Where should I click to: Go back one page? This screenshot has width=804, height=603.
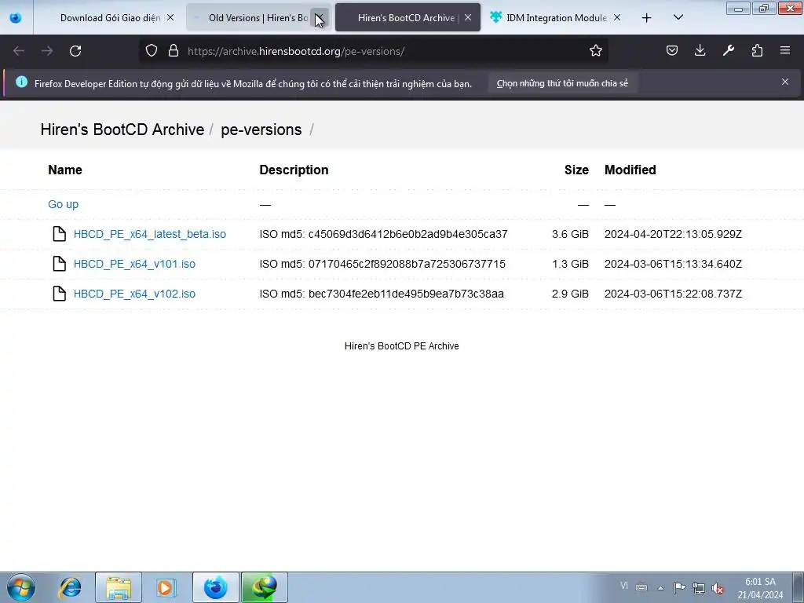[x=19, y=51]
